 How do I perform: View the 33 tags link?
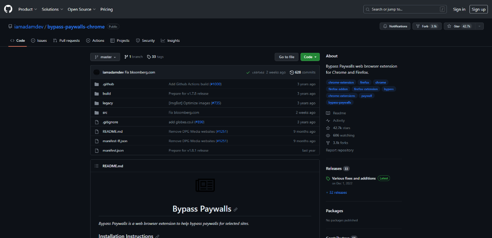tap(155, 57)
